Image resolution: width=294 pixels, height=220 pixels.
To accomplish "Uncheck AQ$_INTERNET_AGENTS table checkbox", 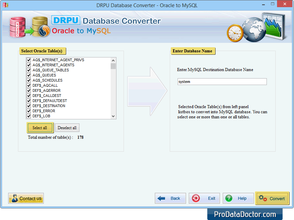I will pos(29,65).
